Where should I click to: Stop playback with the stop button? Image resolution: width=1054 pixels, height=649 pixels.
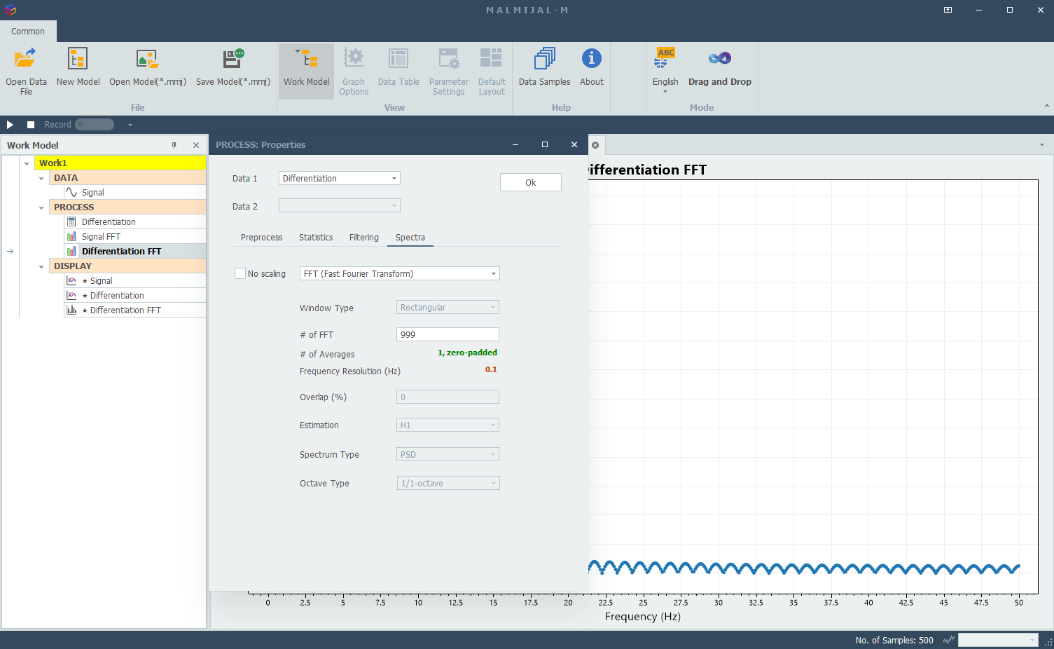[x=31, y=125]
